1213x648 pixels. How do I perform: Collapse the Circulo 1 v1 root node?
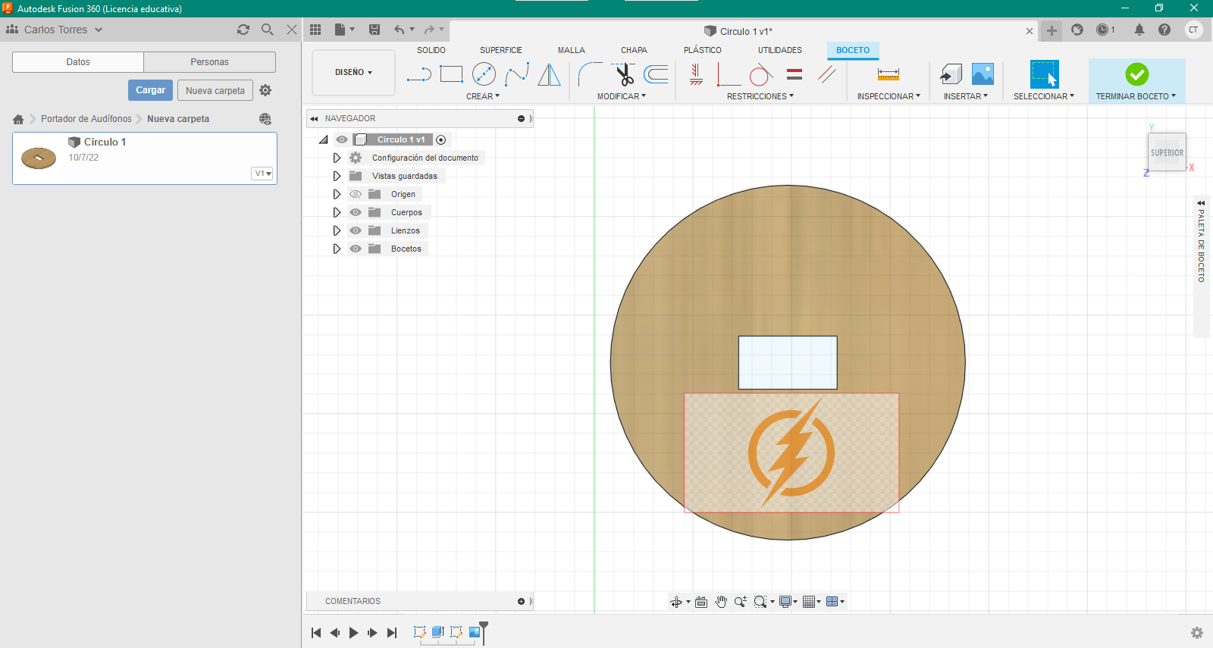tap(324, 139)
